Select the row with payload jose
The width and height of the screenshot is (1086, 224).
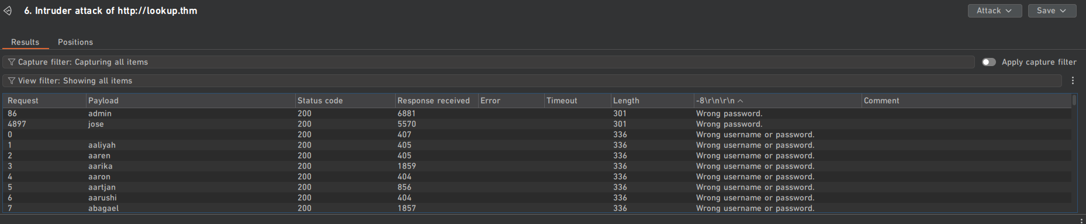tap(537, 124)
